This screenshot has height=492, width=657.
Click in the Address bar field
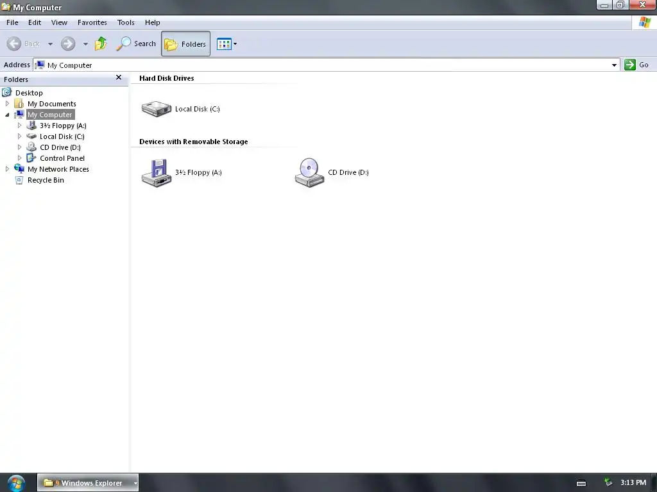(x=326, y=65)
